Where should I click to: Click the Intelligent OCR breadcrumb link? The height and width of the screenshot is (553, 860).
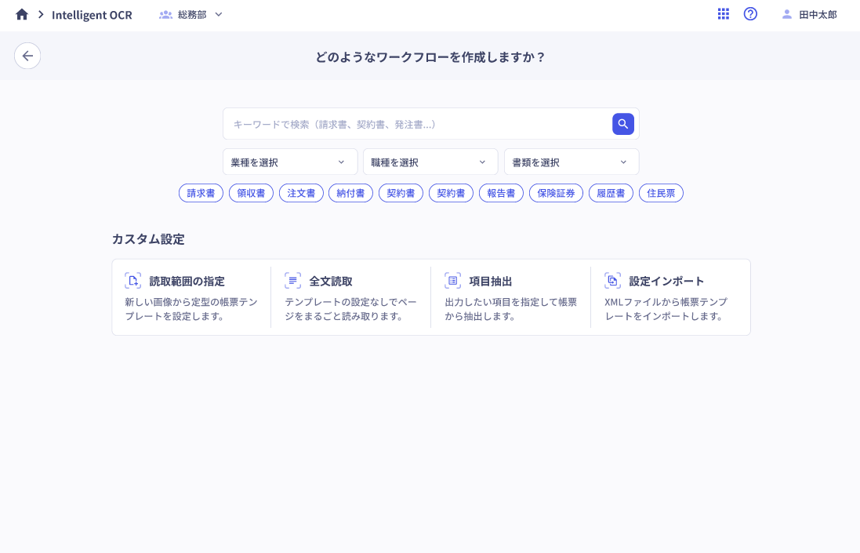coord(92,14)
